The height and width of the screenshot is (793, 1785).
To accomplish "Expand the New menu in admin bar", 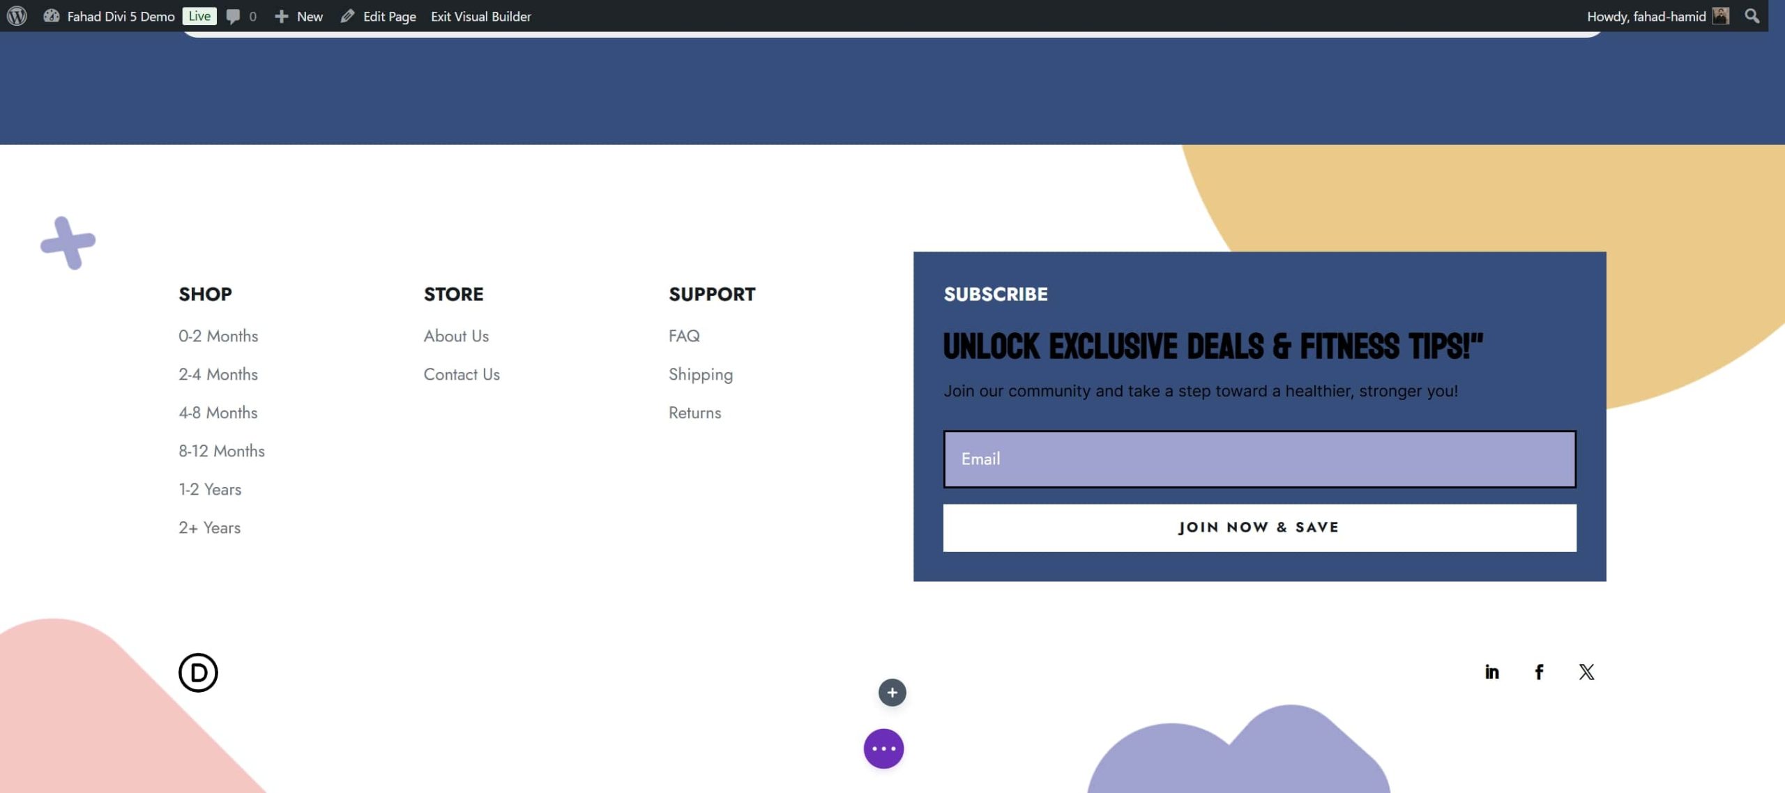I will tap(308, 16).
